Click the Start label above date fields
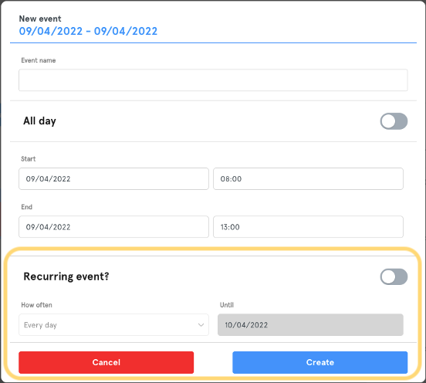426x383 pixels. 29,159
